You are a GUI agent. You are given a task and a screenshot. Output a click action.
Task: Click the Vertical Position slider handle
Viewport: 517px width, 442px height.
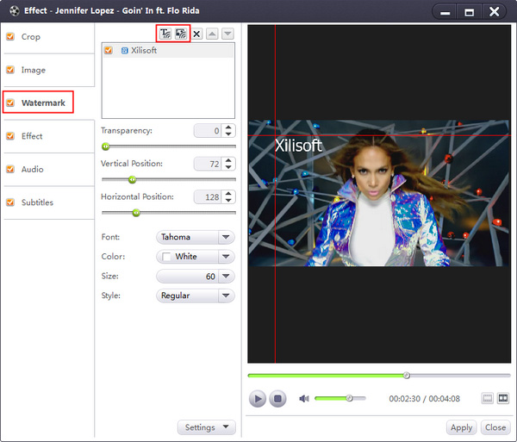click(x=132, y=179)
